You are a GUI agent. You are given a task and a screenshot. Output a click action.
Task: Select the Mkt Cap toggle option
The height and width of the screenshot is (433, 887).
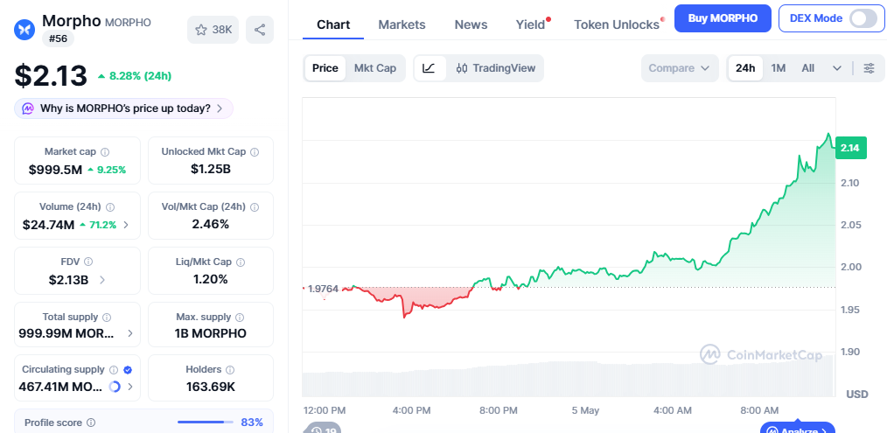point(375,68)
